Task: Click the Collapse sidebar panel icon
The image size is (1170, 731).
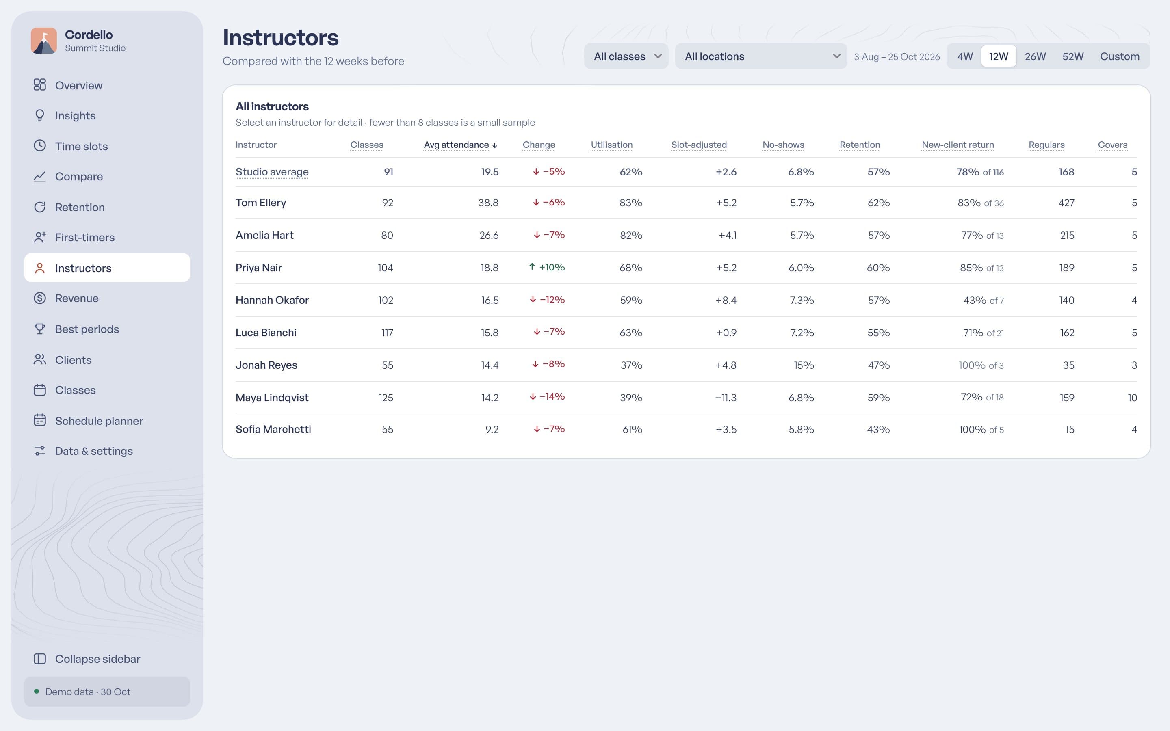Action: tap(40, 658)
